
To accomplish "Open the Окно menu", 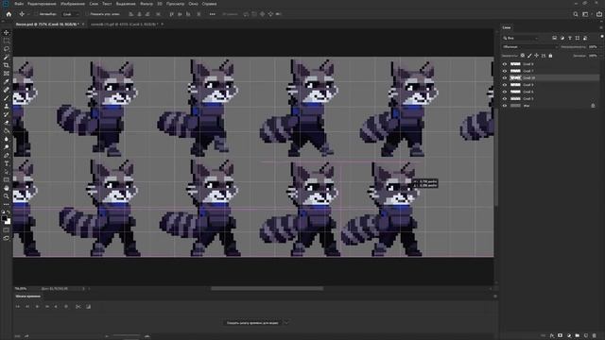I will (x=193, y=4).
